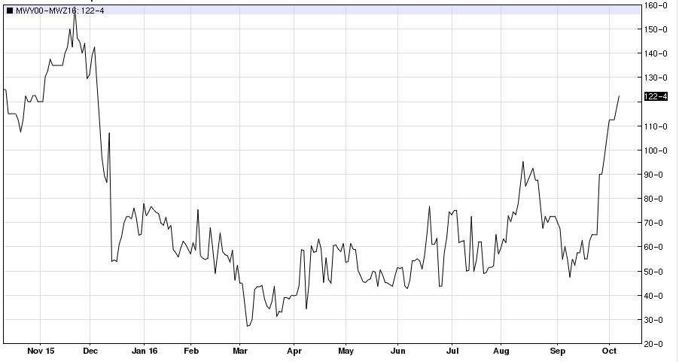
Task: Click the mid-August peak near 95
Action: tap(522, 162)
